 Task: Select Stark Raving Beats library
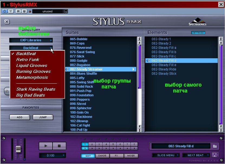[x=36, y=89]
